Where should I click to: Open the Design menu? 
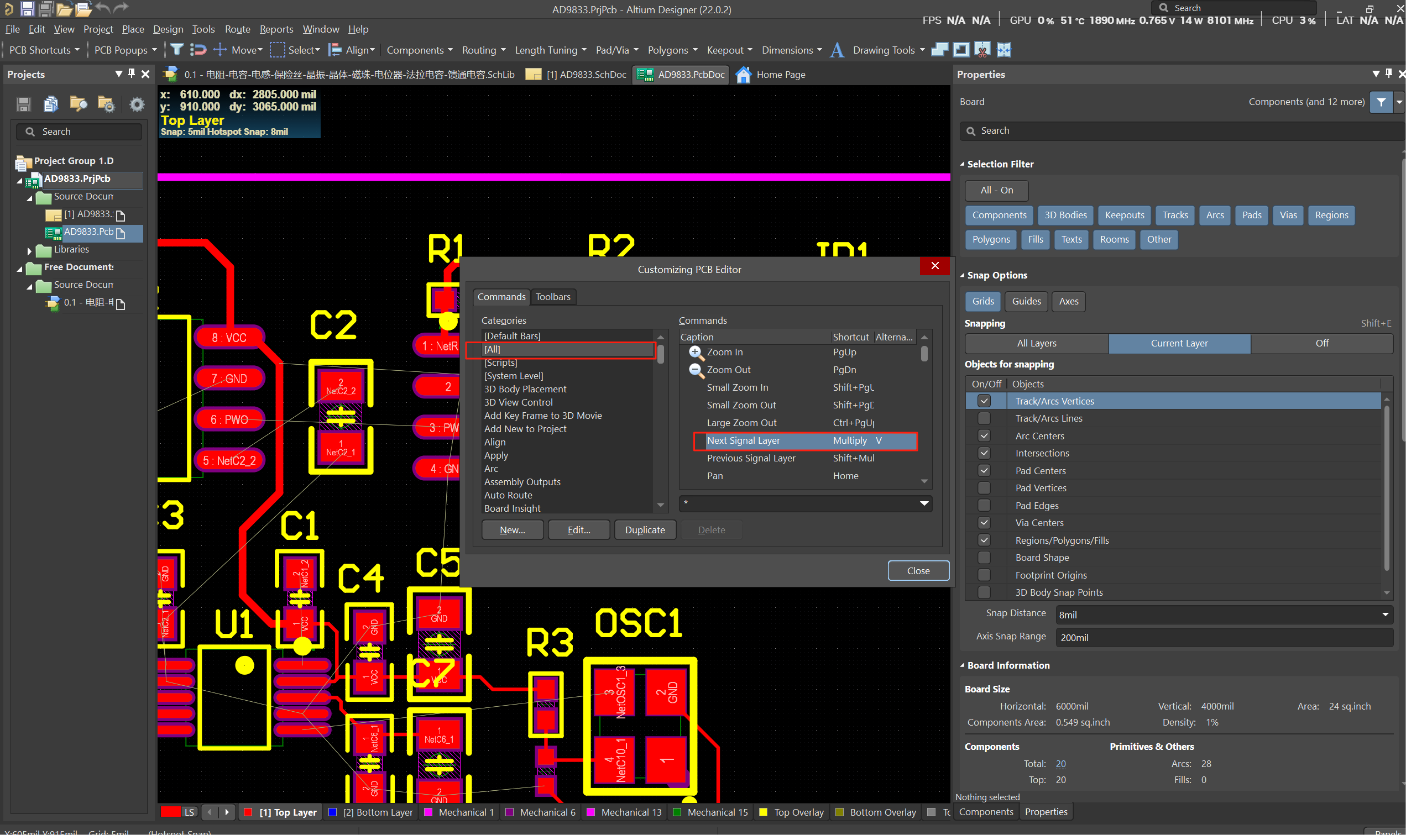(x=168, y=29)
